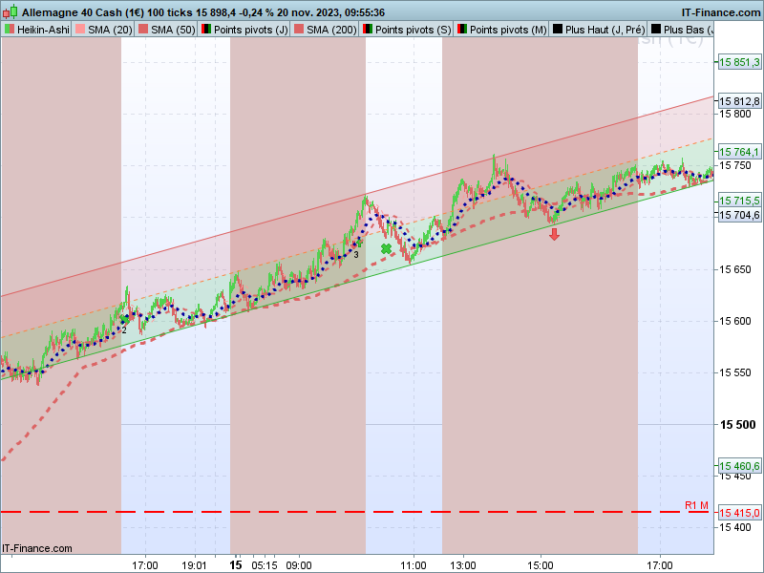The width and height of the screenshot is (764, 573).
Task: Click the 15 851,3 price label
Action: [739, 62]
